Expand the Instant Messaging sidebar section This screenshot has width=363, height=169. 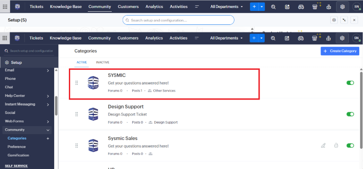click(48, 104)
